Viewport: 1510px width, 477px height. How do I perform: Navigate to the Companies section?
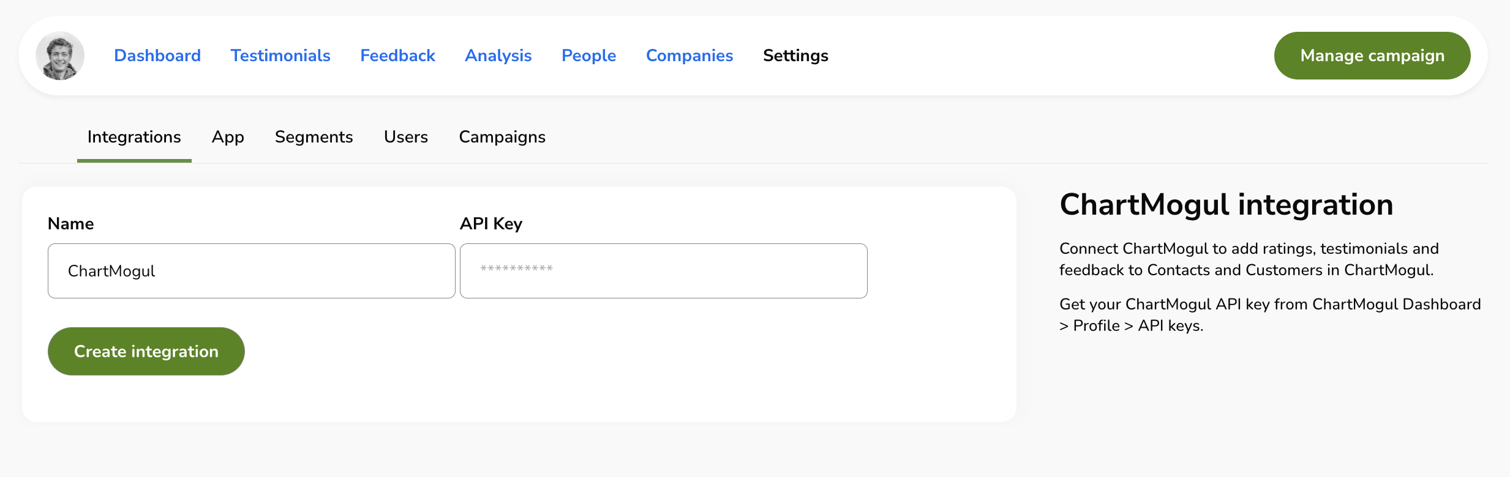[689, 55]
